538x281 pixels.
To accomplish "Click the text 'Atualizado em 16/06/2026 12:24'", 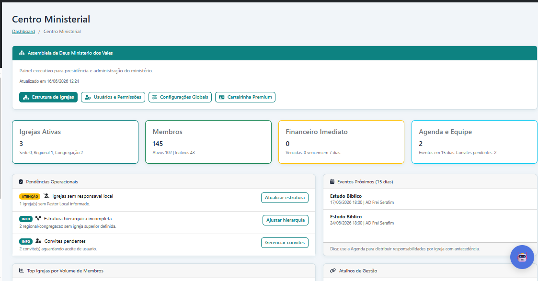I will pyautogui.click(x=49, y=81).
